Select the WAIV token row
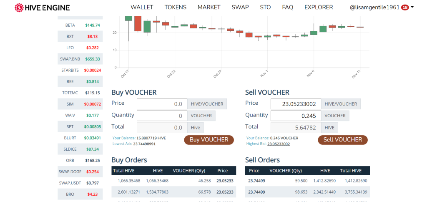427x202 pixels. coord(80,115)
